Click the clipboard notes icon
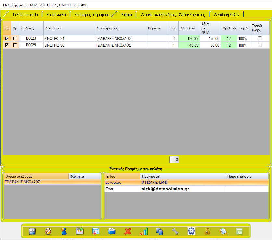Viewport: 272px width, 240px height. (x=223, y=231)
